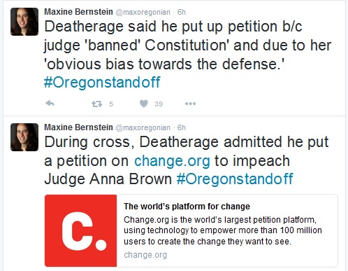Click the like count 39
Image resolution: width=348 pixels, height=271 pixels.
159,104
